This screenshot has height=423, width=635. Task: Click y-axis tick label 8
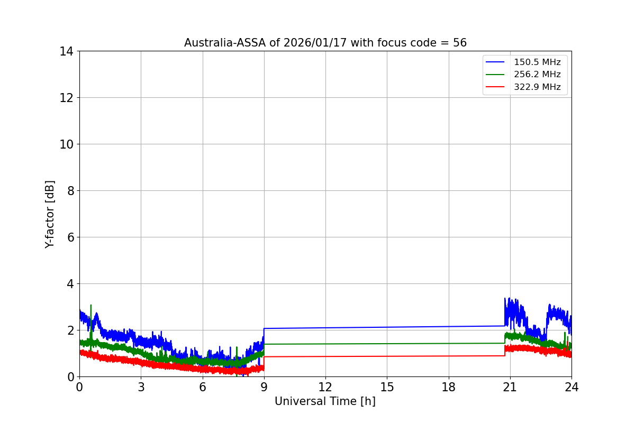(70, 191)
